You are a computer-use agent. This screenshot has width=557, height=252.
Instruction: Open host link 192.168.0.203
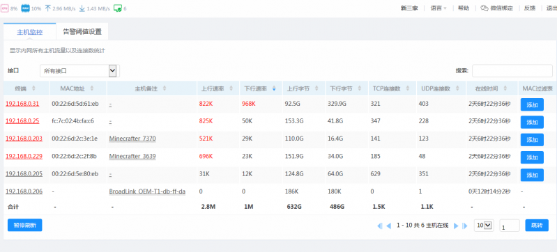pos(24,138)
